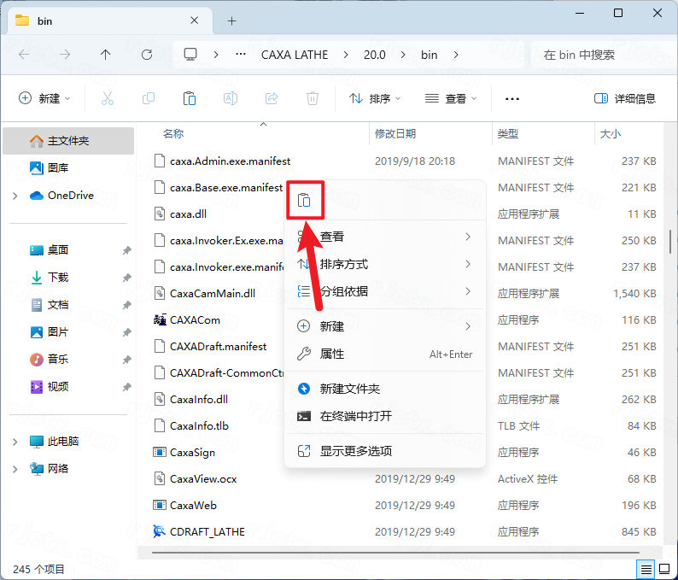Expand the 此电脑 (This PC) tree node

[15, 442]
